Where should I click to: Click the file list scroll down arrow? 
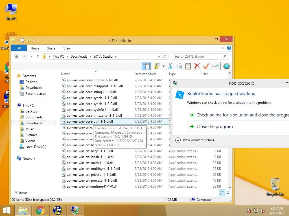(230, 187)
